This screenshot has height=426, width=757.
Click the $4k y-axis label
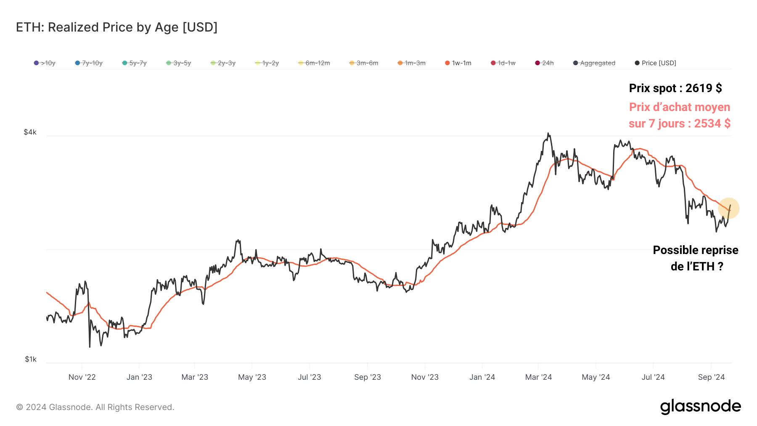30,132
